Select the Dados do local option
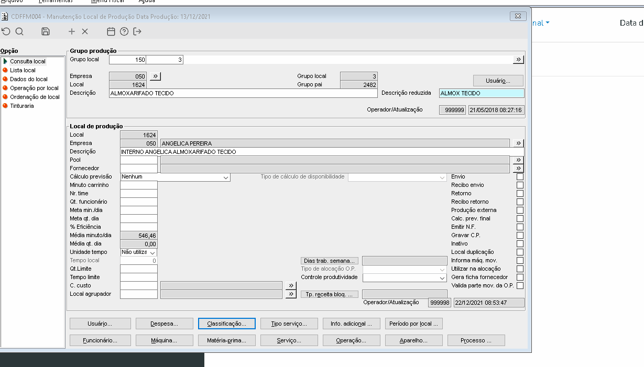The image size is (644, 367). coord(29,79)
